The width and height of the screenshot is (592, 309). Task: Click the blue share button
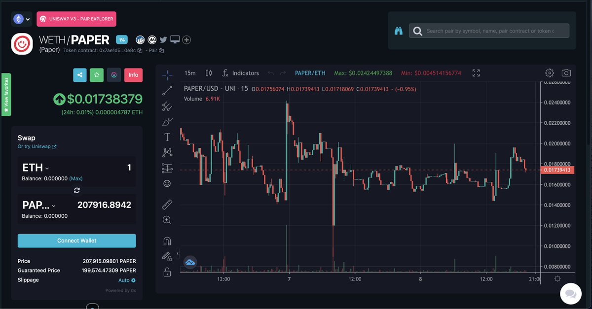click(x=80, y=75)
